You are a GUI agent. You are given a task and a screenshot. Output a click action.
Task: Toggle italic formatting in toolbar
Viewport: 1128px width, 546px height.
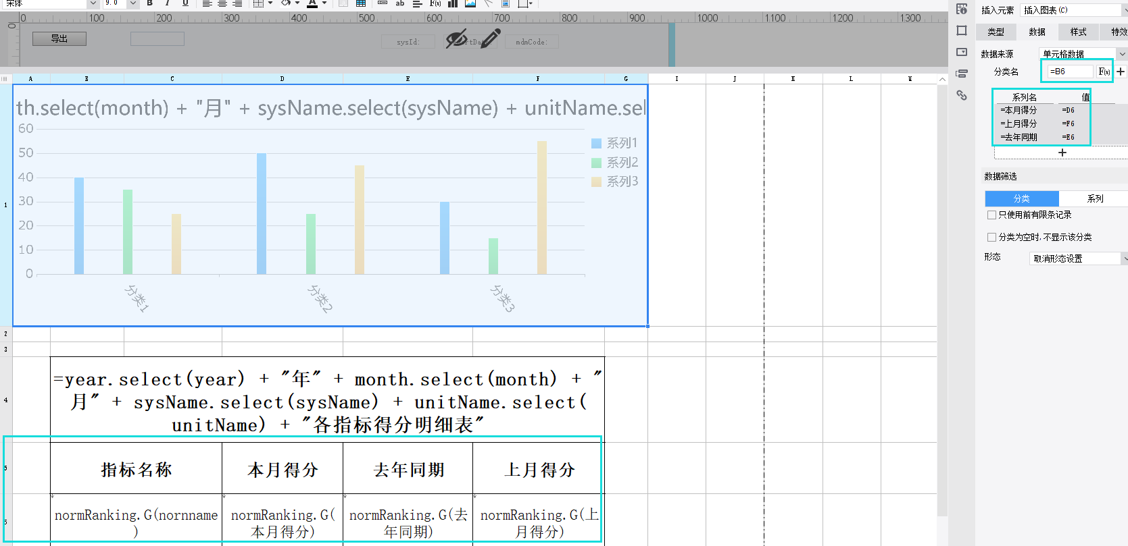[167, 3]
